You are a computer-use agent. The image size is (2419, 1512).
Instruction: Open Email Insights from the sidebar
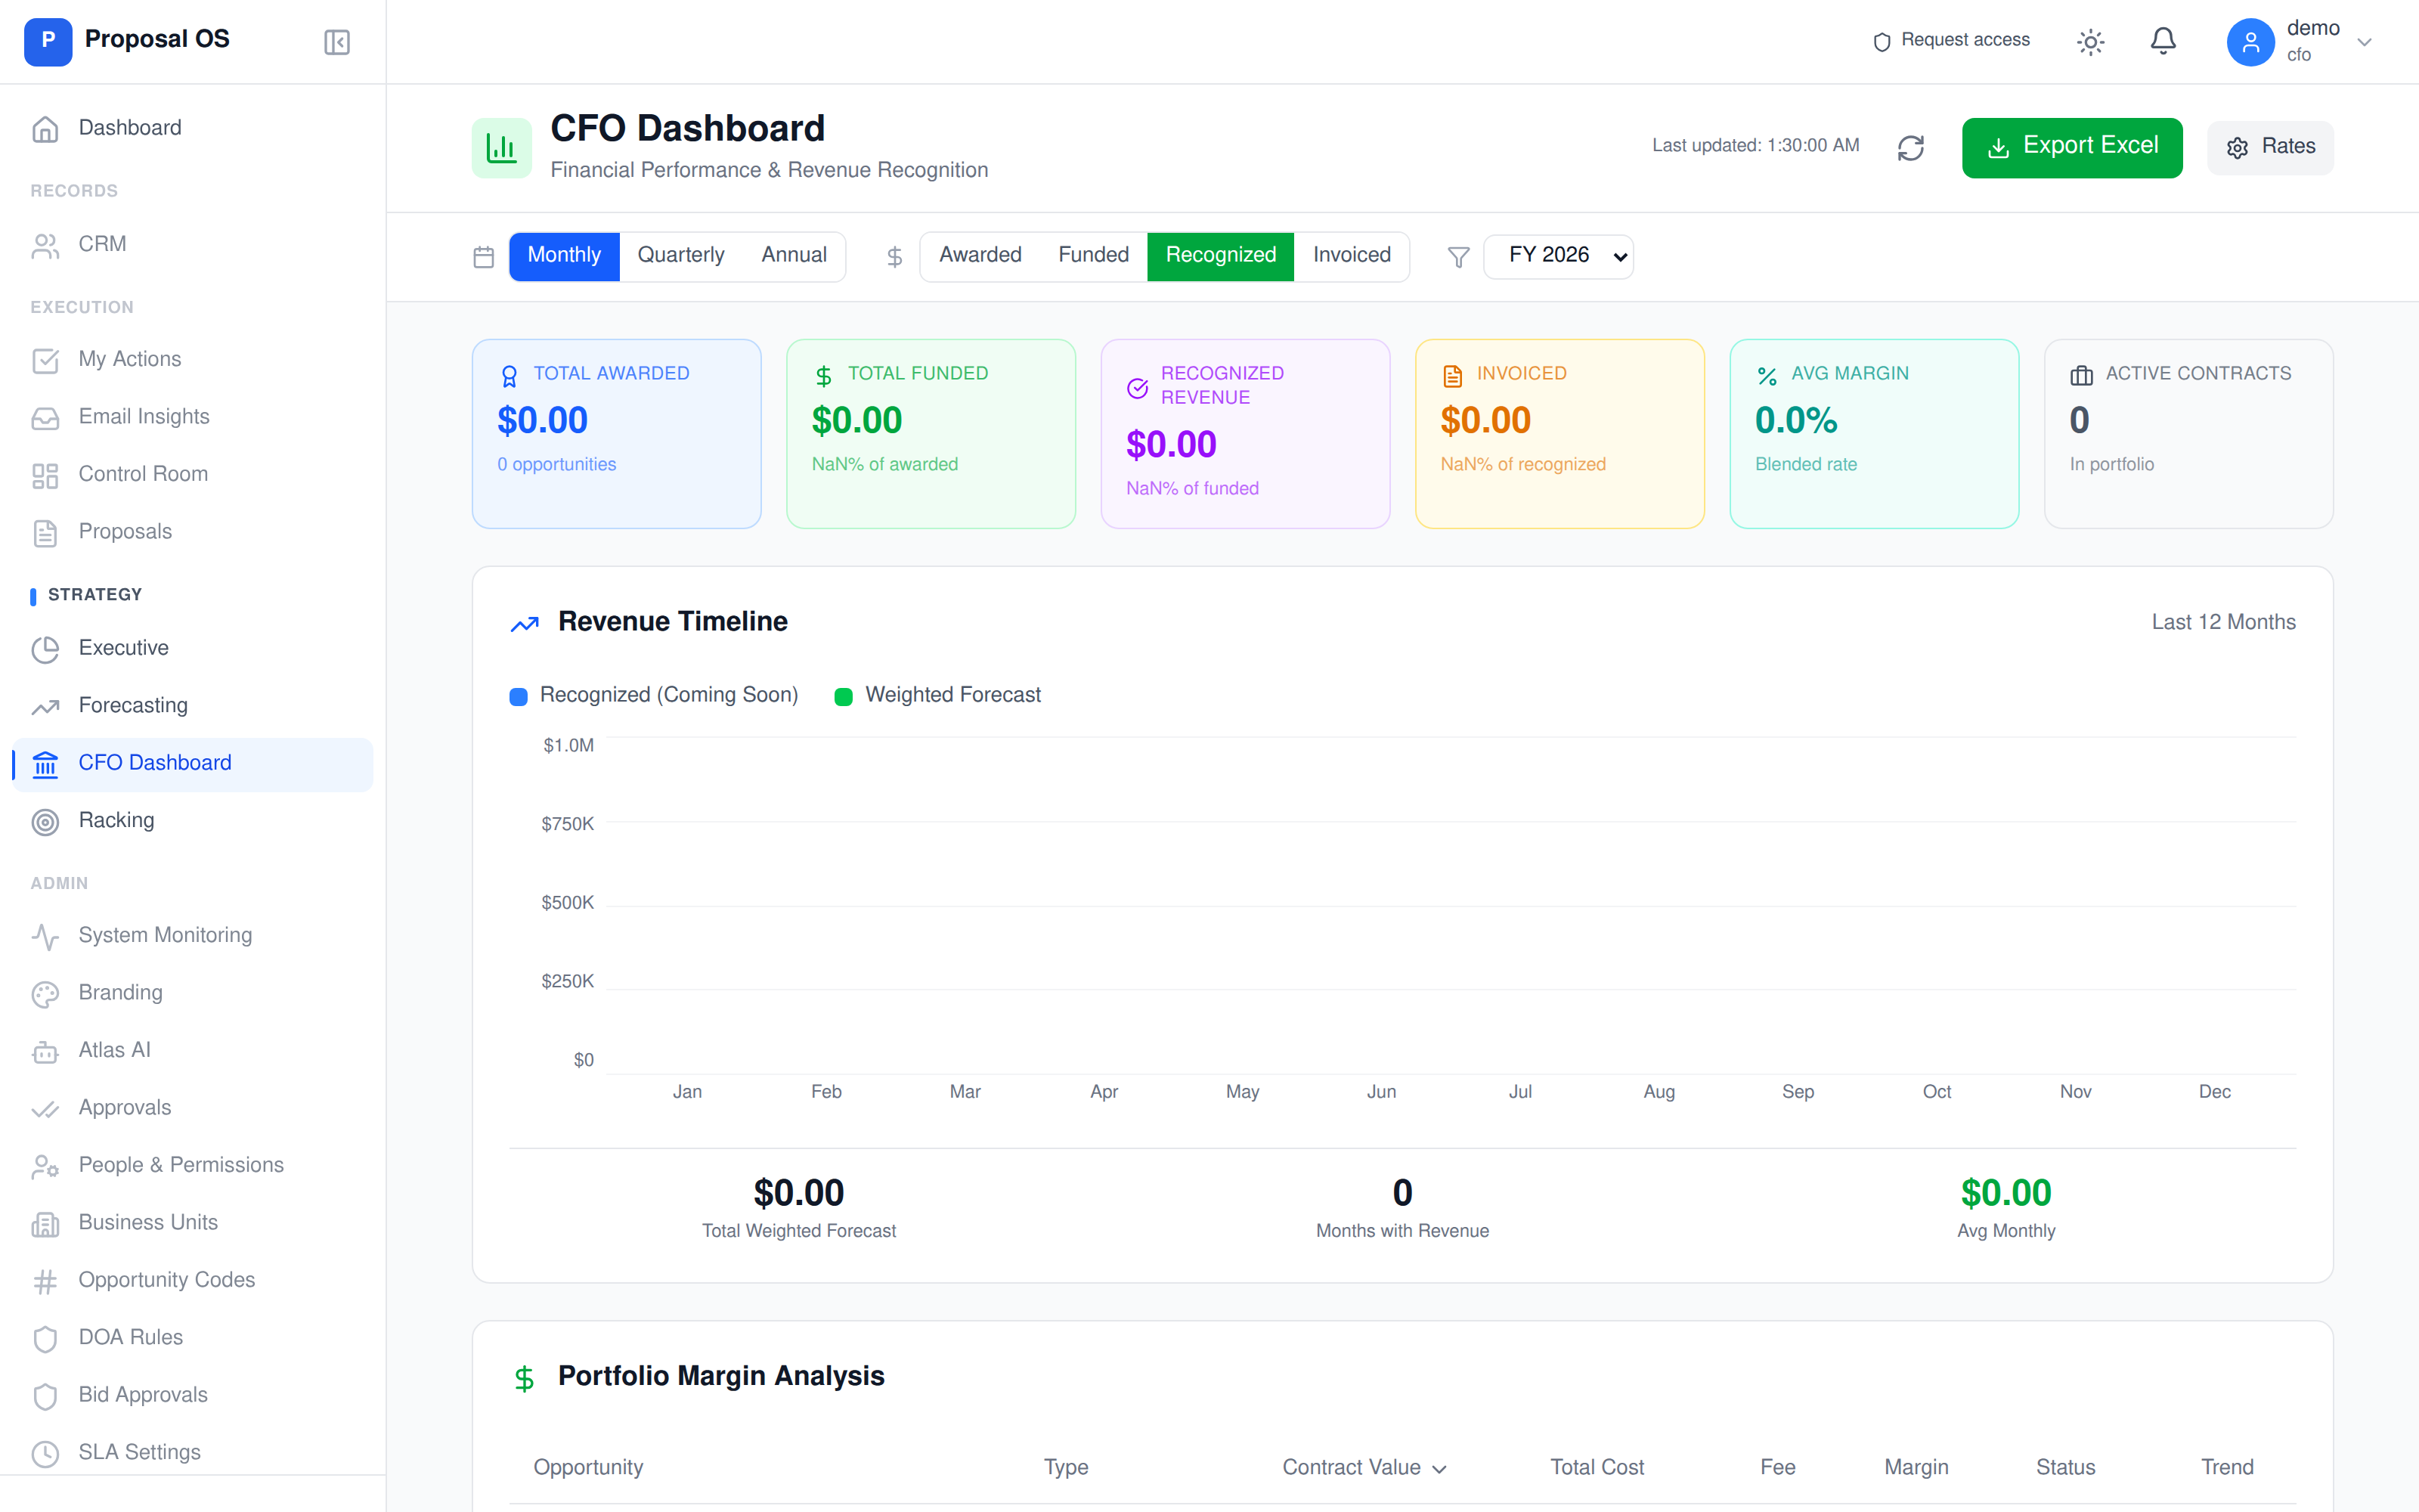(x=144, y=416)
